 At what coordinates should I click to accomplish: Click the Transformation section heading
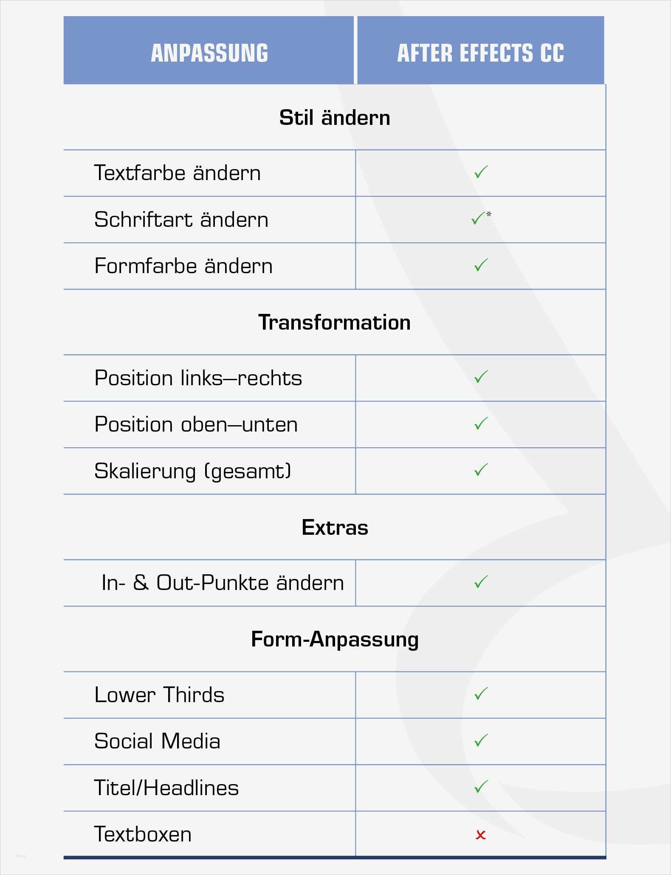point(335,322)
